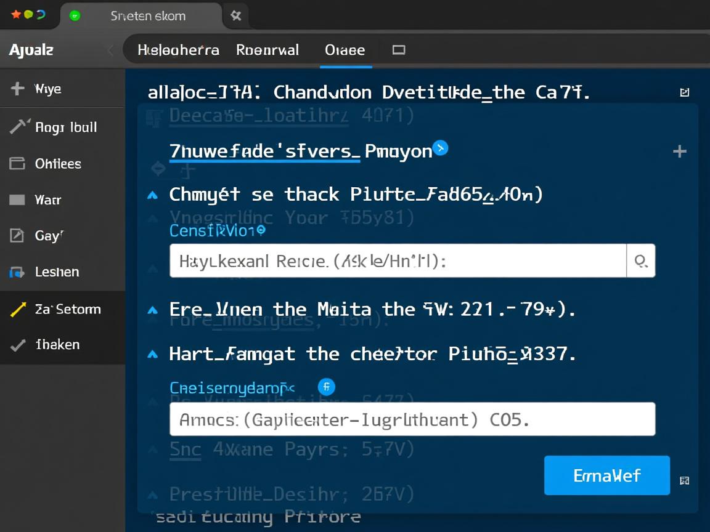Click the 7huwefade'sfvers_ link
This screenshot has height=532, width=710.
point(264,151)
